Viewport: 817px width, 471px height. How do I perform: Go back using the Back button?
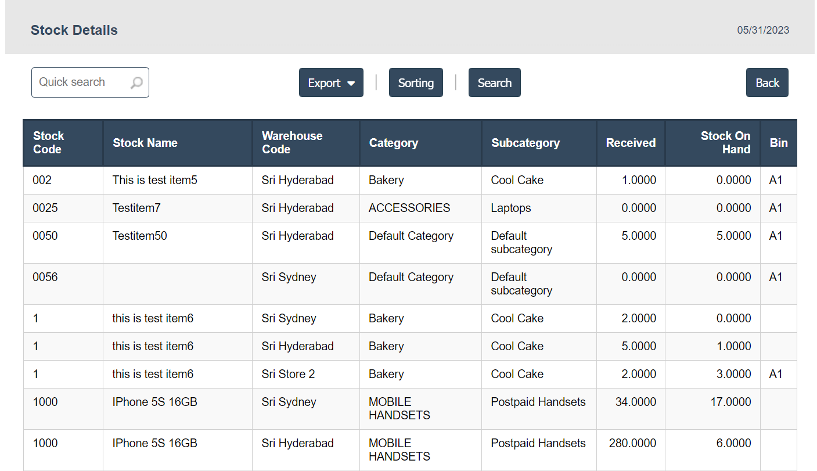point(767,83)
